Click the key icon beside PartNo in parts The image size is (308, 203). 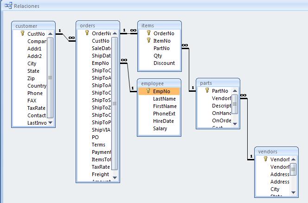click(x=207, y=90)
